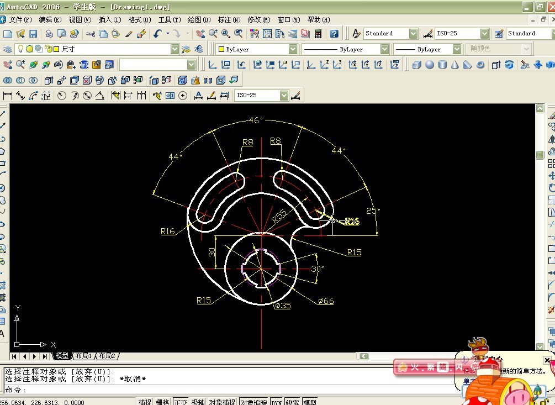555x405 pixels.
Task: Expand the Undo history dropdown arrow
Action: point(168,34)
